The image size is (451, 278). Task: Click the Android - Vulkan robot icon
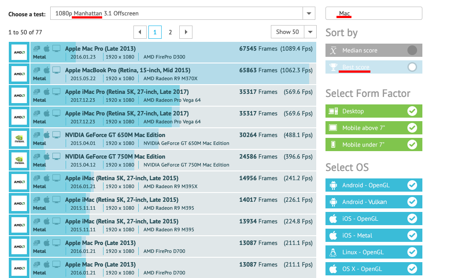[x=333, y=202]
